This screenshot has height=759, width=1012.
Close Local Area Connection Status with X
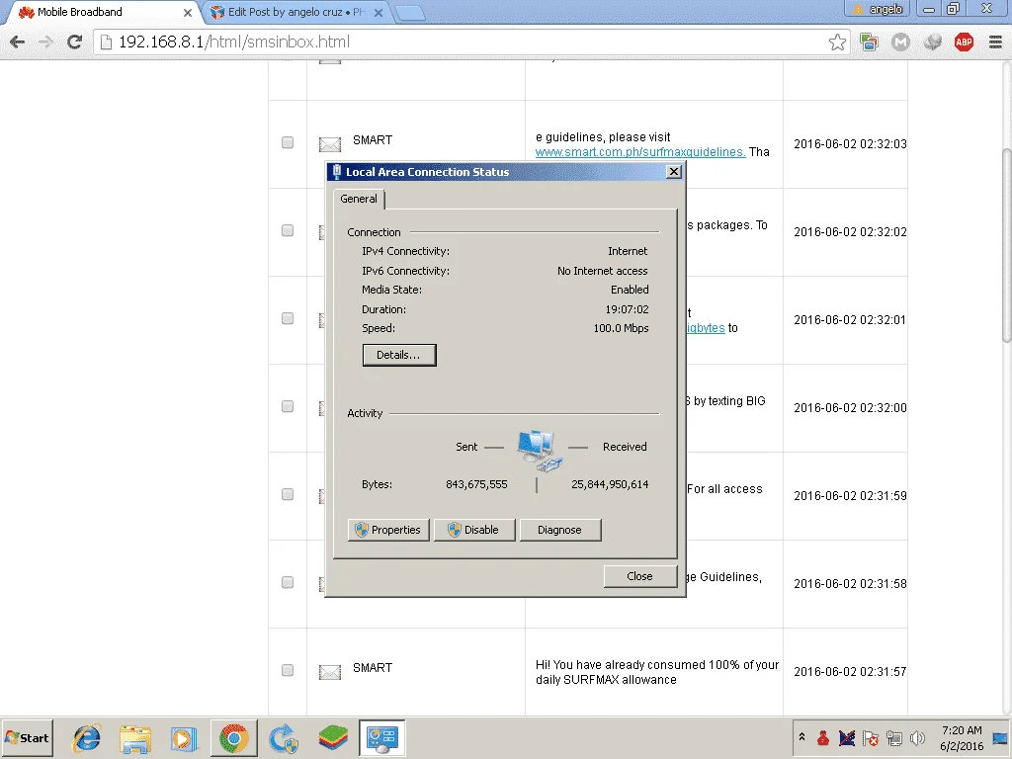tap(674, 172)
